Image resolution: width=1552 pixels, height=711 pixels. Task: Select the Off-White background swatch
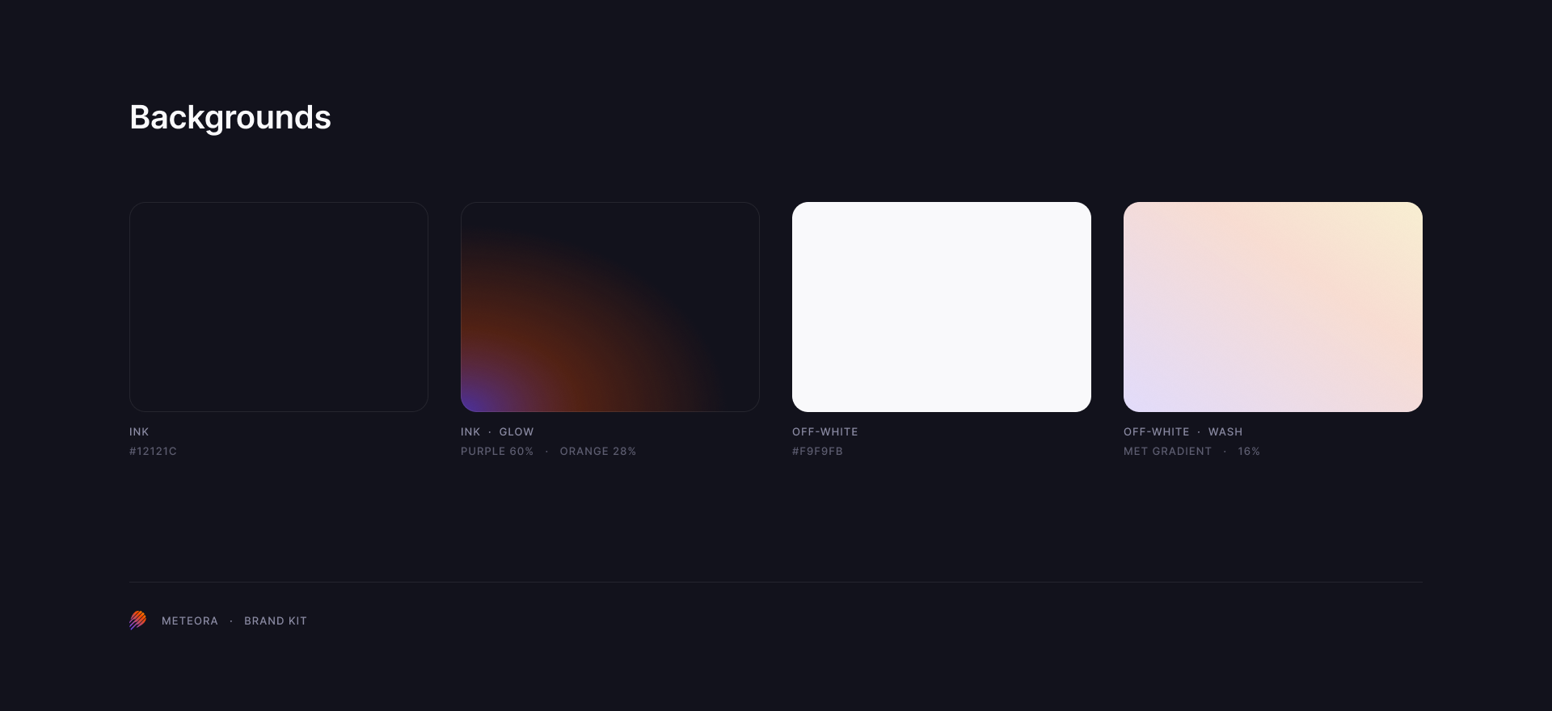coord(942,307)
